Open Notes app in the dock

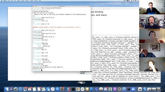[x=34, y=89]
